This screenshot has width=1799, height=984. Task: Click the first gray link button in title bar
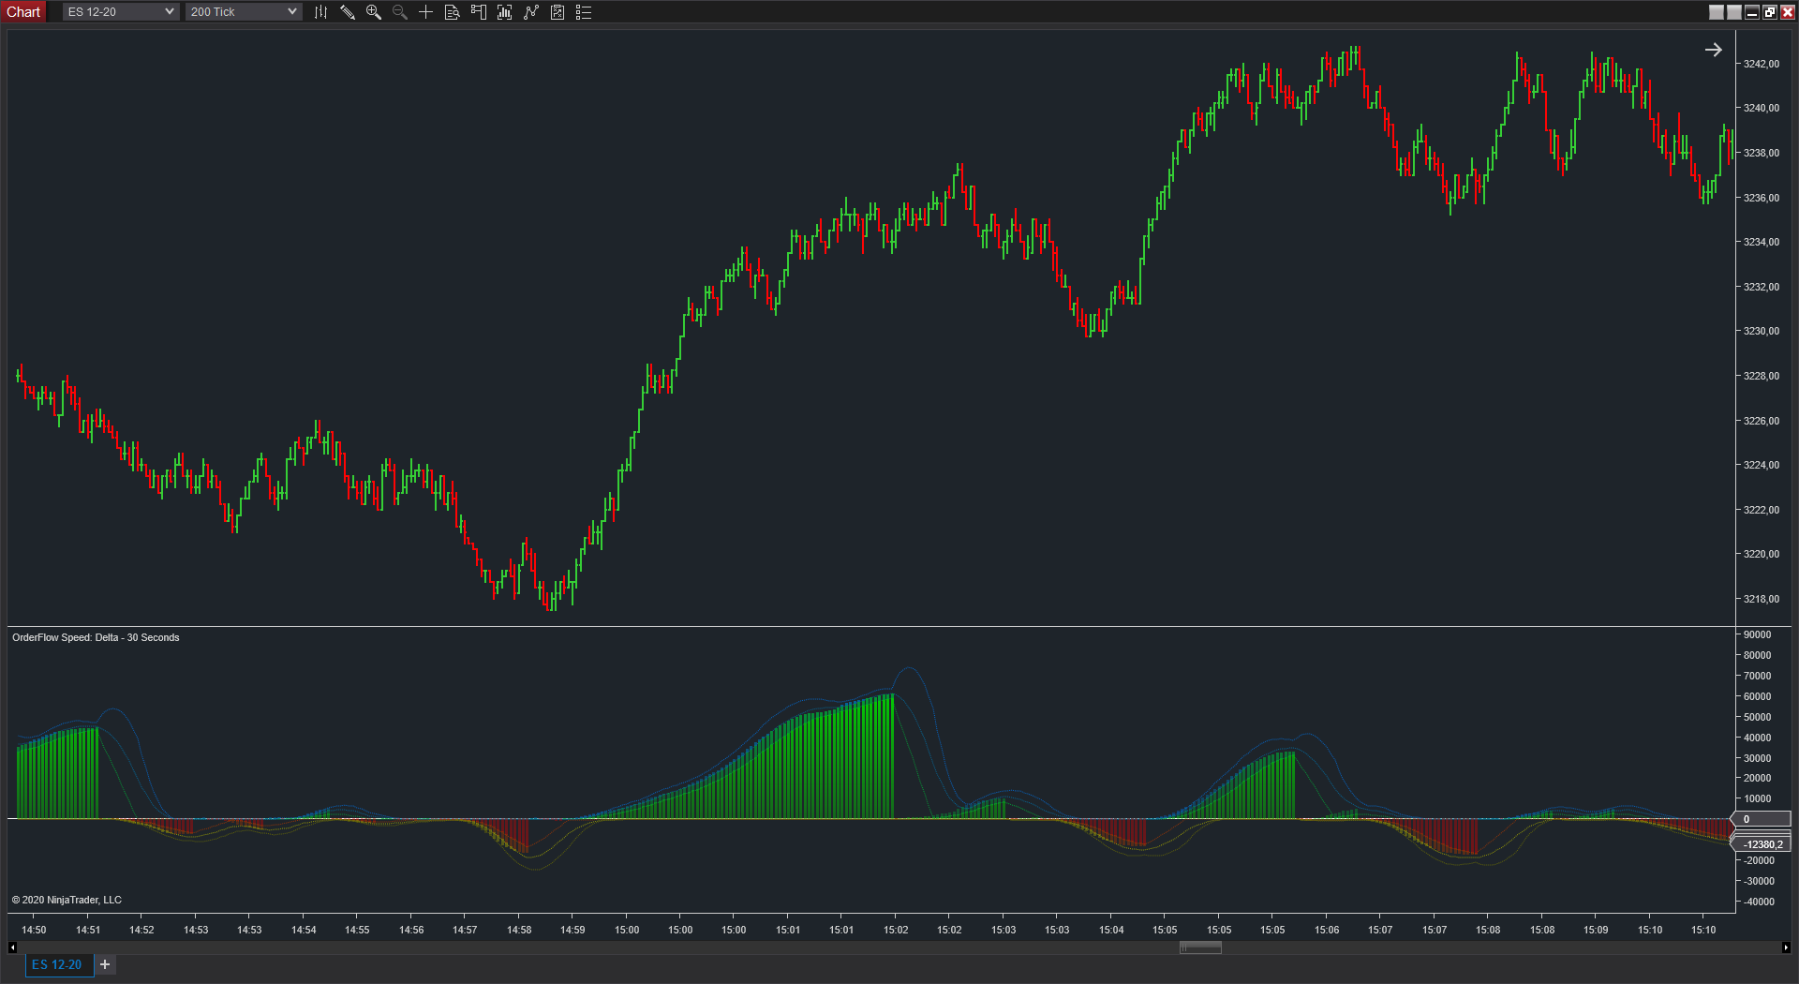point(1717,12)
